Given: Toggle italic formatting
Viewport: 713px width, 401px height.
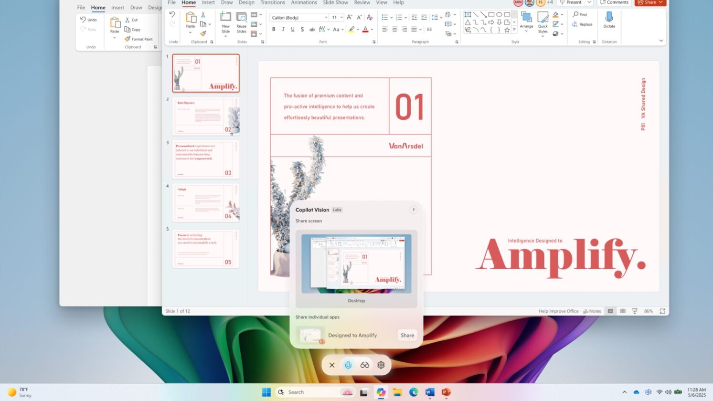Looking at the screenshot, I should (x=283, y=29).
